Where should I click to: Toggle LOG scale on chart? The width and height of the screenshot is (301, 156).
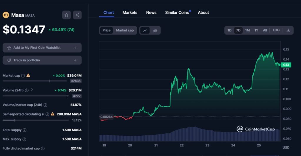click(276, 30)
